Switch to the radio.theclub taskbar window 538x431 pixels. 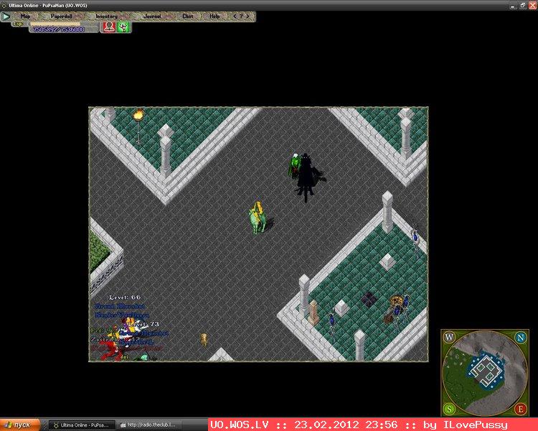pos(148,425)
